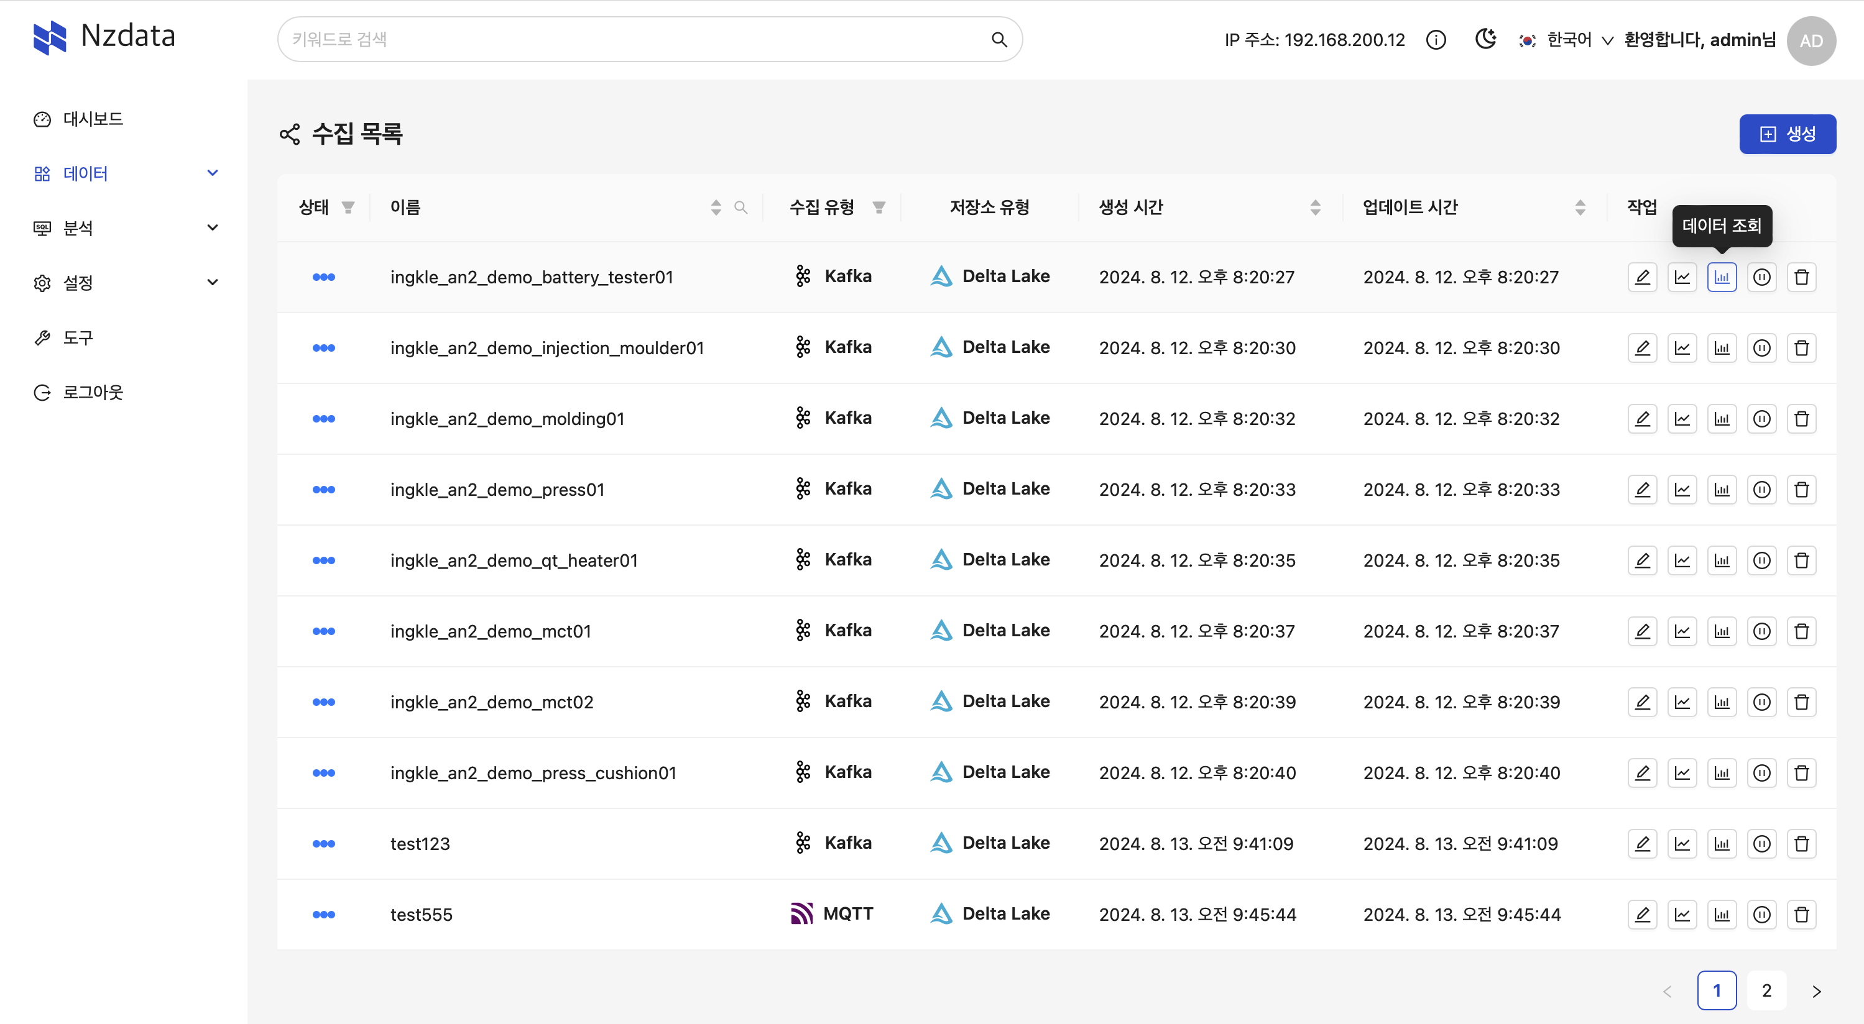Pause collection ingkle_an2_demo_battery_tester01

point(1762,277)
